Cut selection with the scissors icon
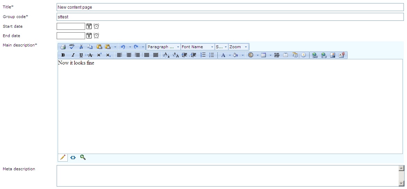The image size is (407, 189). [x=81, y=47]
